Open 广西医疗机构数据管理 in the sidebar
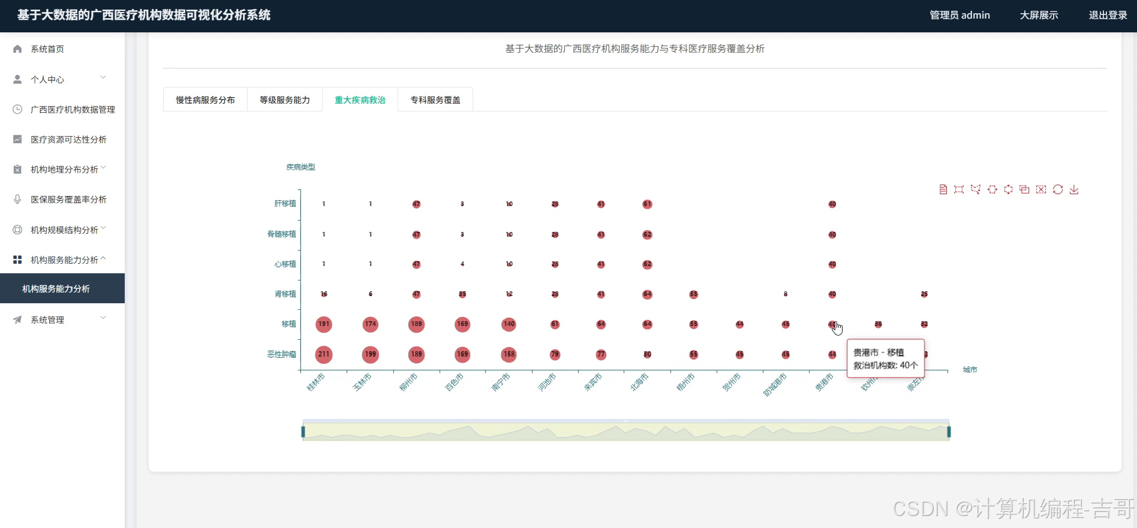The height and width of the screenshot is (528, 1137). [62, 109]
